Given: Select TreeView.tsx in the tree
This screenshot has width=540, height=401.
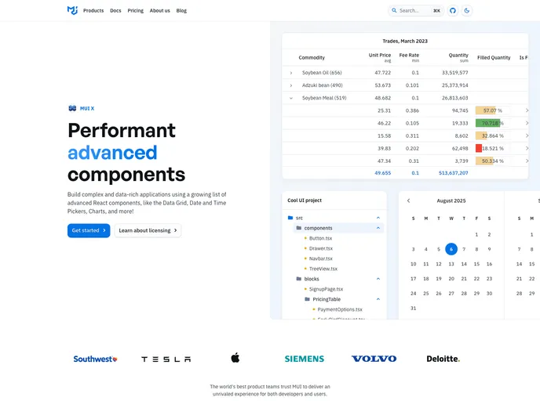Looking at the screenshot, I should coord(323,269).
